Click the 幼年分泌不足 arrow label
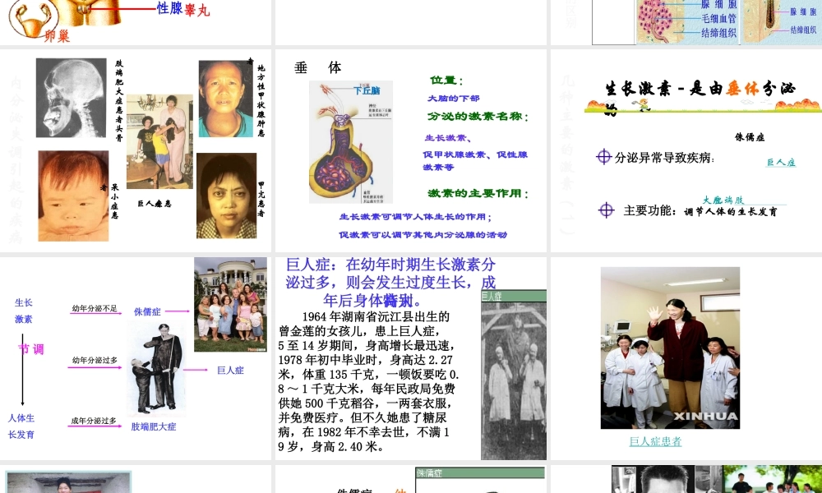The image size is (822, 493). point(95,309)
